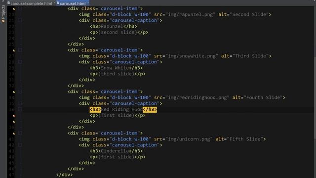Viewport: 316px width, 178px height.
Task: Click the src value "img/redridinghood.png"
Action: 197,97
